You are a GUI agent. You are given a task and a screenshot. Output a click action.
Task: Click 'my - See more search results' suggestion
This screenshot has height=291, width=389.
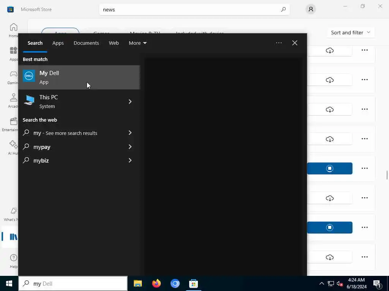tap(79, 133)
